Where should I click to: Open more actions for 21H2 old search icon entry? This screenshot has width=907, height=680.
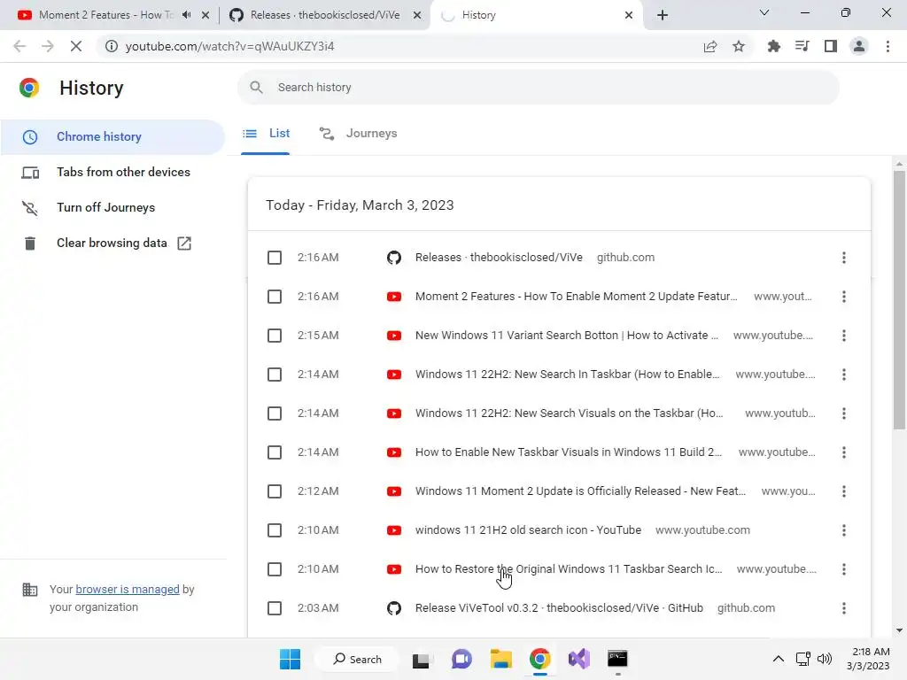(x=844, y=530)
